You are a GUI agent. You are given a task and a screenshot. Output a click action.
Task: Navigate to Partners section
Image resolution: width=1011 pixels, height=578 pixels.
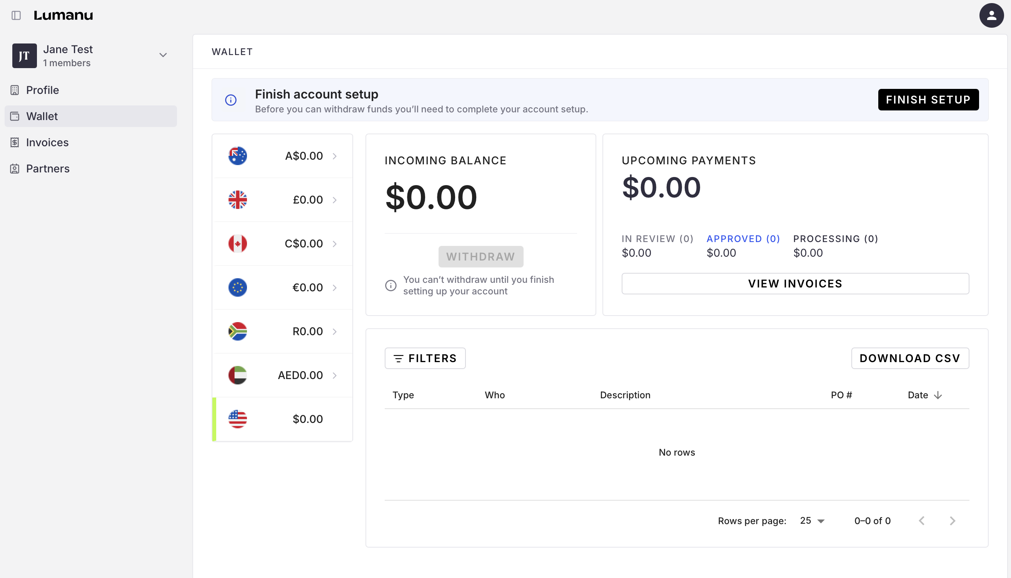(48, 169)
